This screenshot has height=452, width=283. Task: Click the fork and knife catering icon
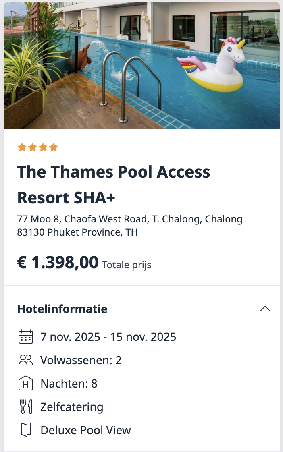(x=26, y=407)
